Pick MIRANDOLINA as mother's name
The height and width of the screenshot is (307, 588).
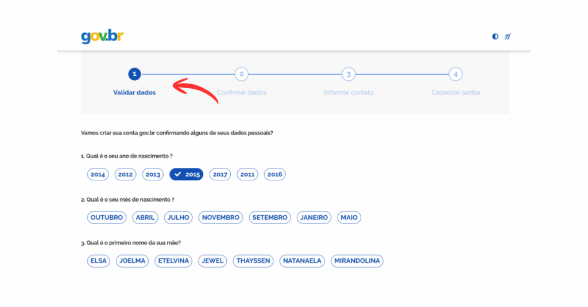click(x=357, y=261)
